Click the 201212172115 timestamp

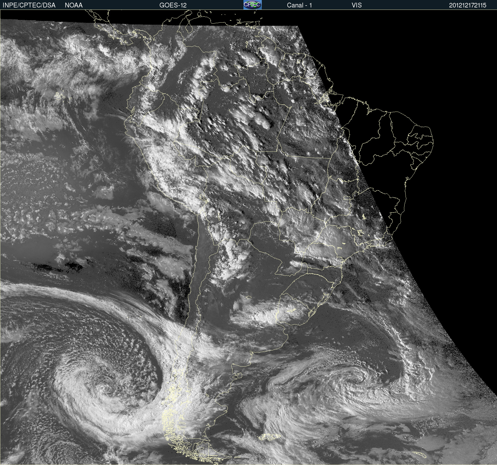click(x=467, y=5)
